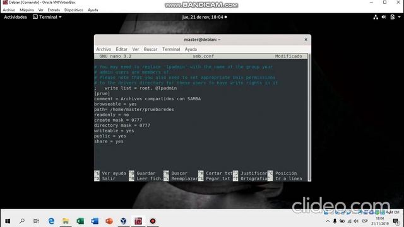Click the microphone tray icon
The width and height of the screenshot is (404, 227).
[335, 221]
